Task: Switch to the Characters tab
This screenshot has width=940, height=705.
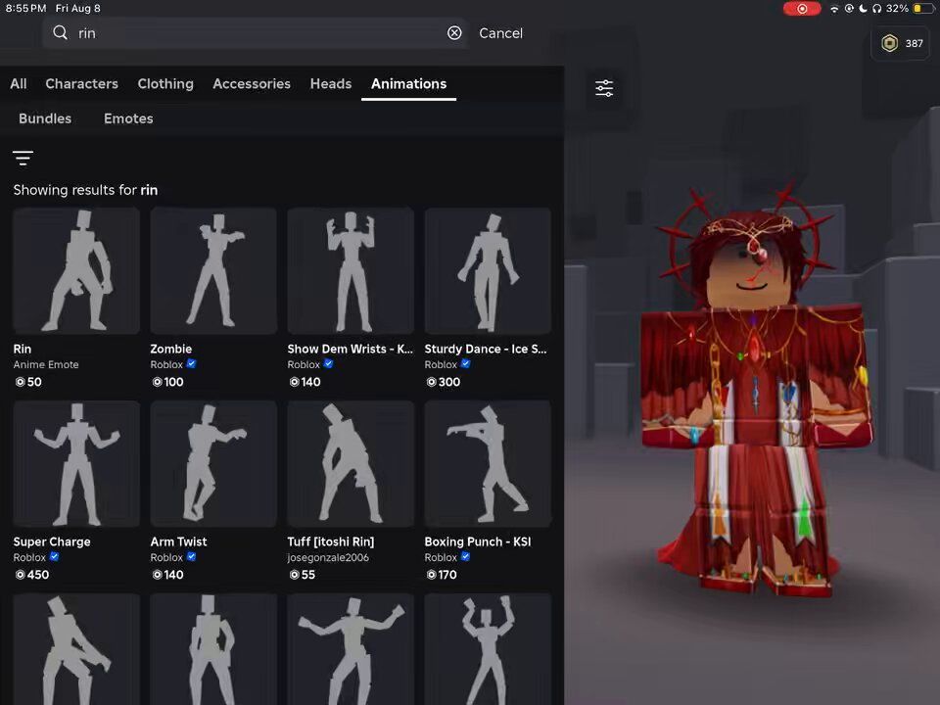Action: (81, 83)
